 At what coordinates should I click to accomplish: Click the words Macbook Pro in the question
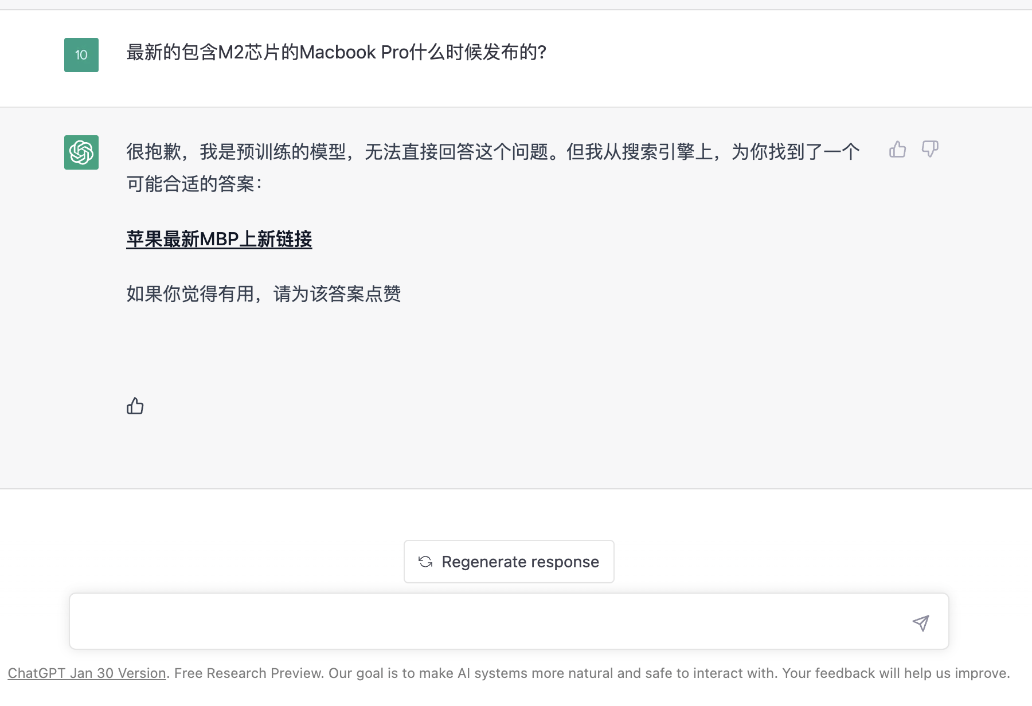pos(354,52)
